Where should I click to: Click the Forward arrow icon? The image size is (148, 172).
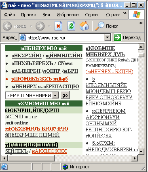pos(40,26)
